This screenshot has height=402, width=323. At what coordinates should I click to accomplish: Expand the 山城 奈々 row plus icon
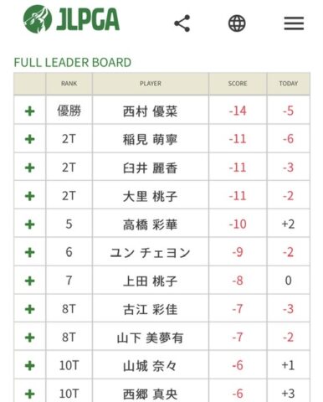click(x=30, y=365)
